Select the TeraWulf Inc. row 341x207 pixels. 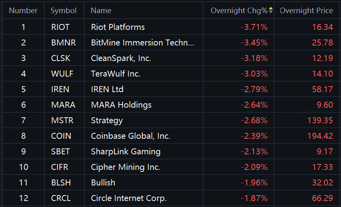coord(116,74)
